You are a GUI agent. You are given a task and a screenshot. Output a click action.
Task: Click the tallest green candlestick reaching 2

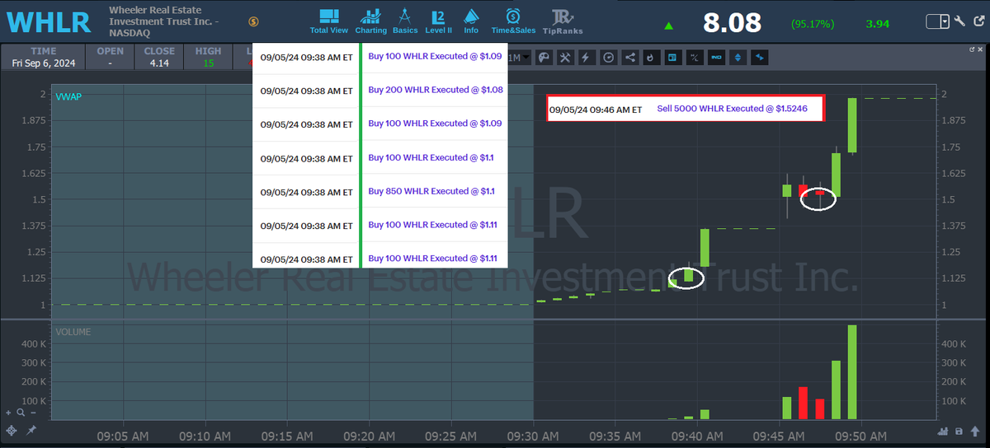(852, 125)
